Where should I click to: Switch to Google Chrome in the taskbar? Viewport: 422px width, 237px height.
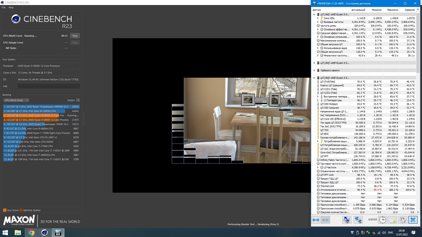31,233
